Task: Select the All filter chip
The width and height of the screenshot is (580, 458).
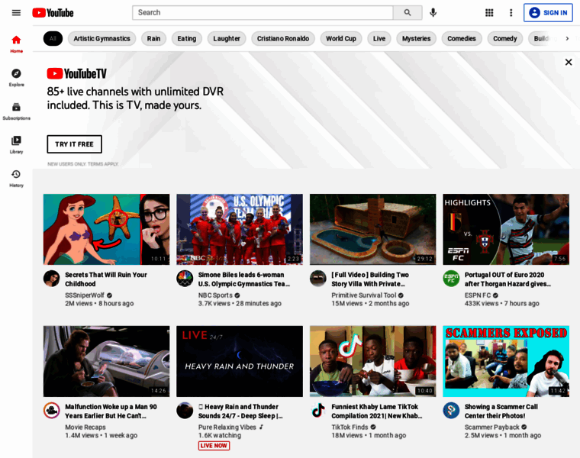Action: point(53,38)
